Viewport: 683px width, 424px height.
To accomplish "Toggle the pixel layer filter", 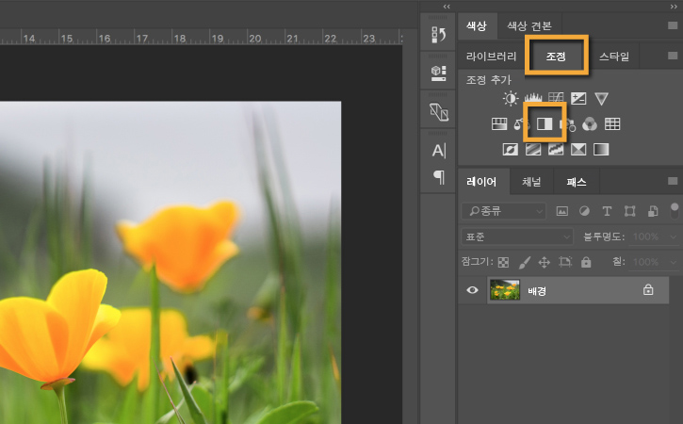I will coord(562,211).
